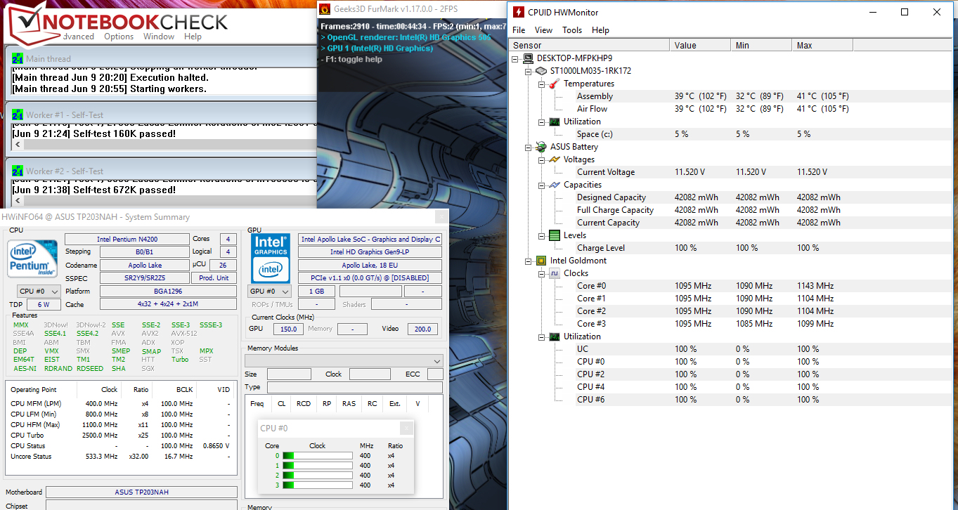Open the File menu in HWMonitor
The image size is (958, 510).
click(519, 30)
